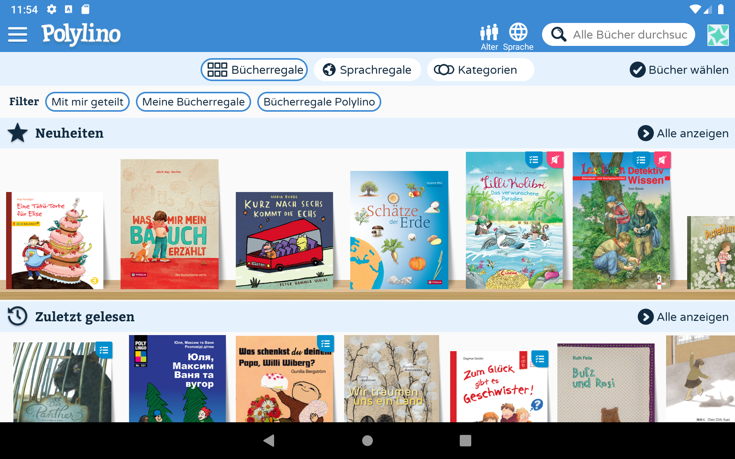Focus the Alle Bücher durchsuchen search field

point(619,34)
